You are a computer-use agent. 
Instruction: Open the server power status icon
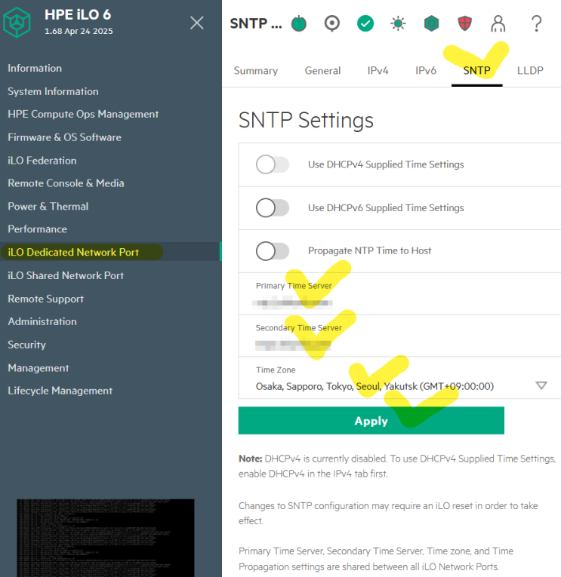pos(299,23)
